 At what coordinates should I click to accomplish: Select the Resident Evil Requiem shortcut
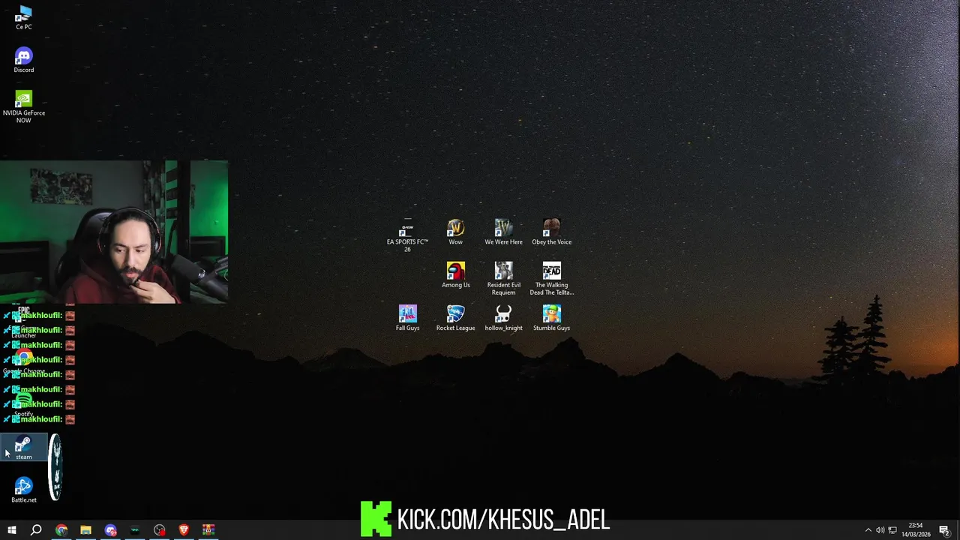[x=503, y=279]
